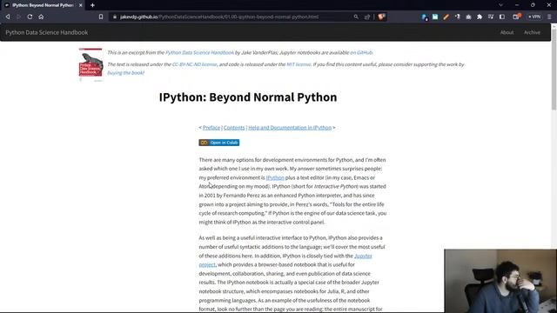
Task: Open the tab search chevron dropdown
Action: pyautogui.click(x=501, y=5)
